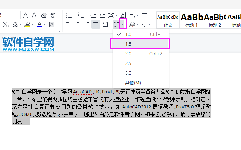Screen dimensions: 241x150
Task: Click the decrease indent icon
Action: point(93,15)
